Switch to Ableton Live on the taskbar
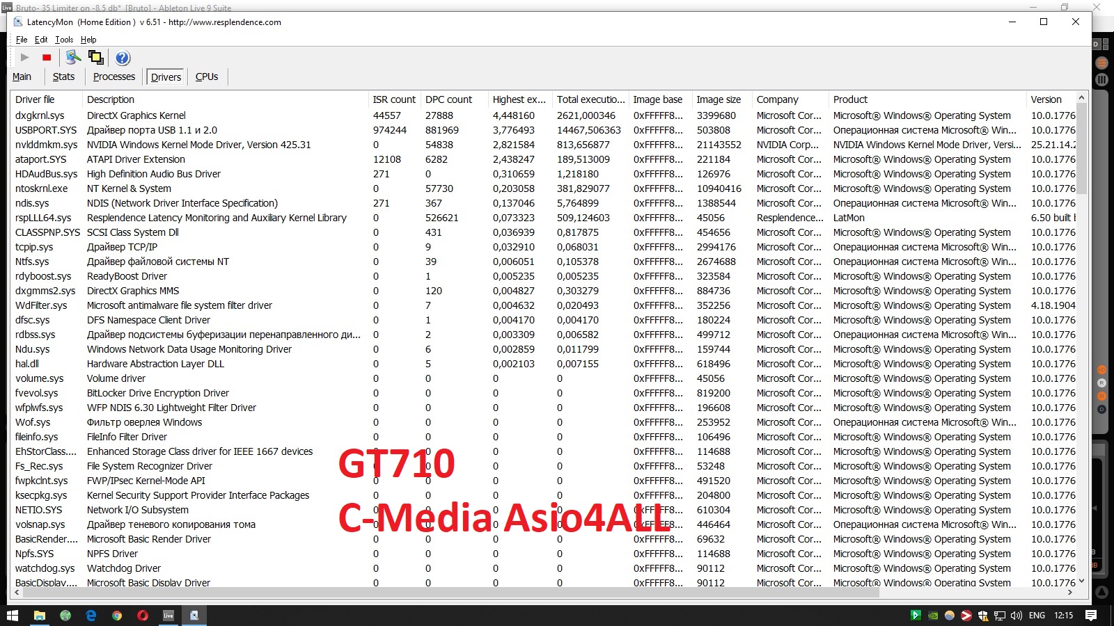 point(168,616)
